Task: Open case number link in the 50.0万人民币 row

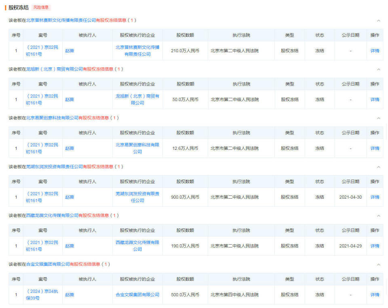Action: pyautogui.click(x=42, y=99)
